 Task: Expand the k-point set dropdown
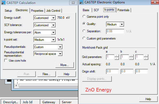click(53, 40)
